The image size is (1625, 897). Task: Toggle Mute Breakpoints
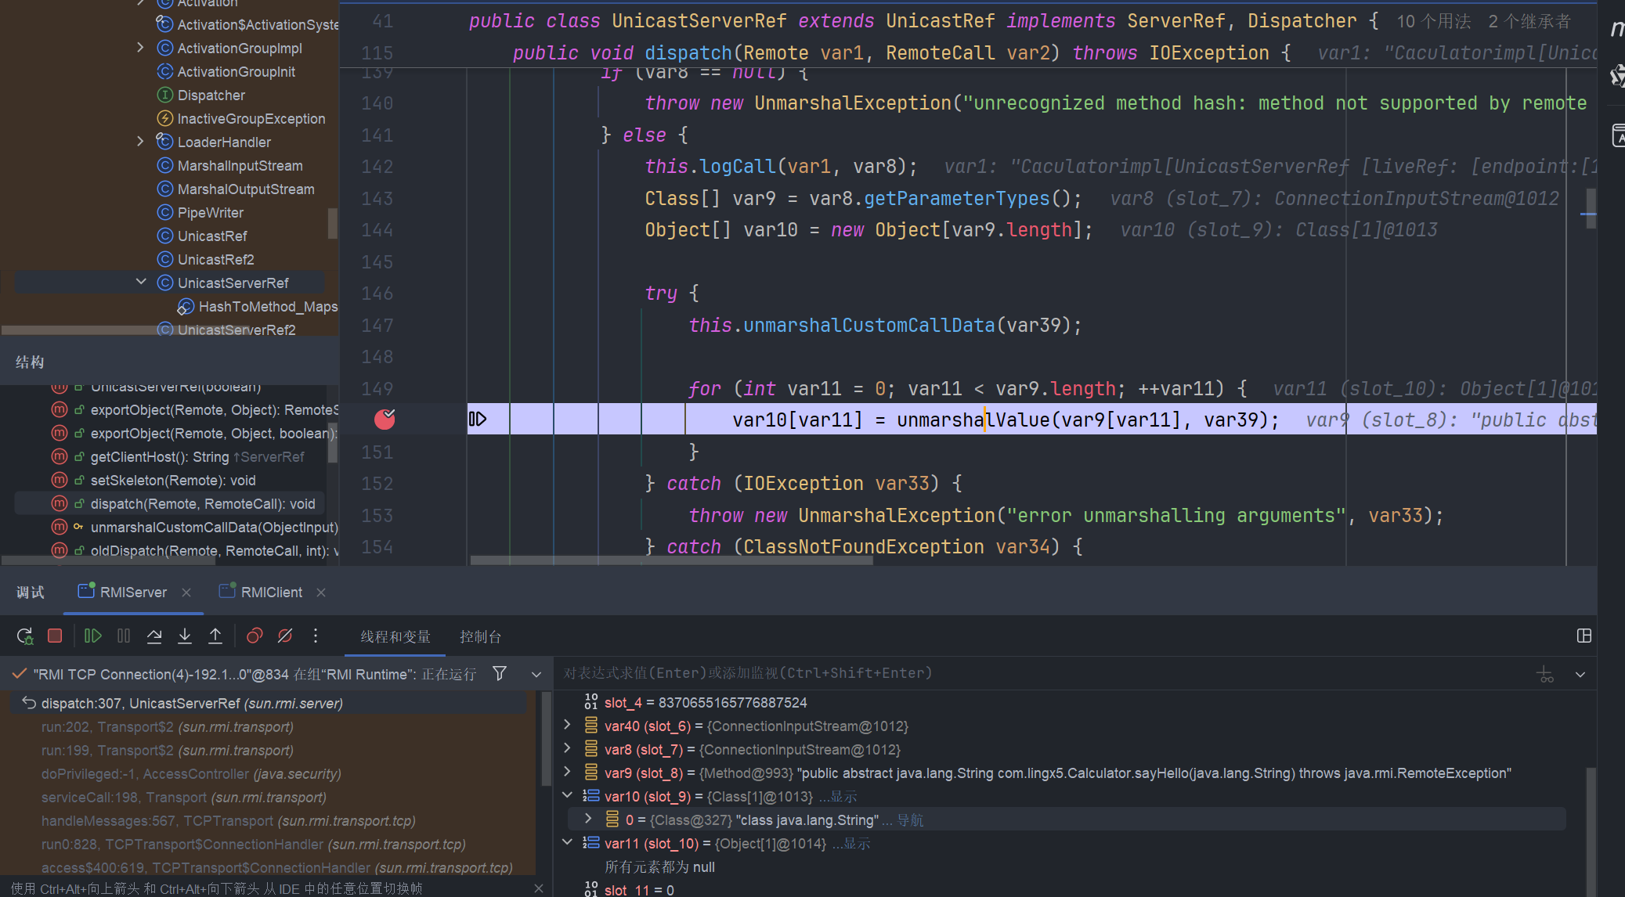285,636
